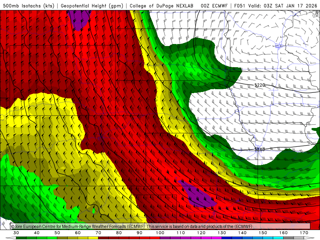Click the legend value 70

(x=98, y=233)
